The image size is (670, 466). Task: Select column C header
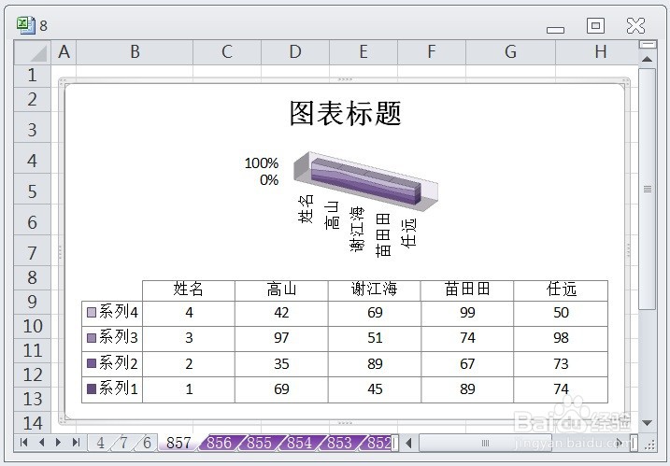coord(227,52)
